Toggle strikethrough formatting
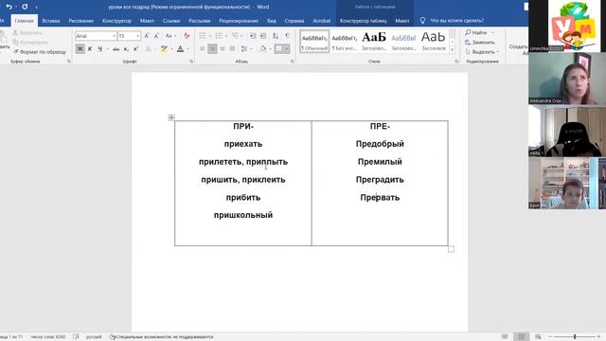Image resolution: width=606 pixels, height=341 pixels. pyautogui.click(x=116, y=49)
